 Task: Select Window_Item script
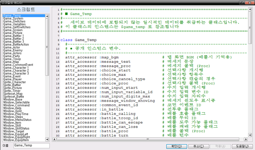24,123
